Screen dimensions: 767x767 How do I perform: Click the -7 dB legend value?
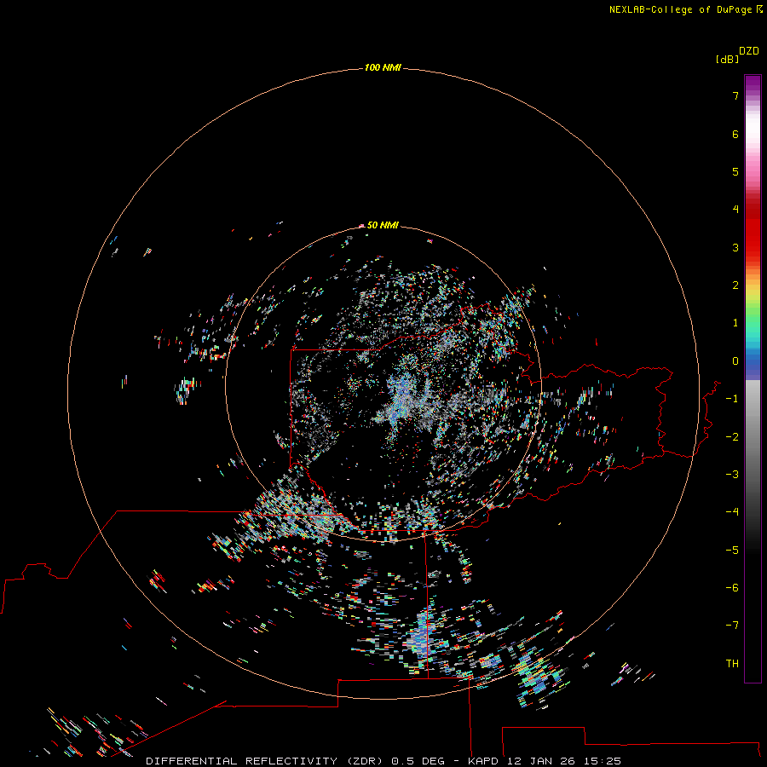pos(732,626)
